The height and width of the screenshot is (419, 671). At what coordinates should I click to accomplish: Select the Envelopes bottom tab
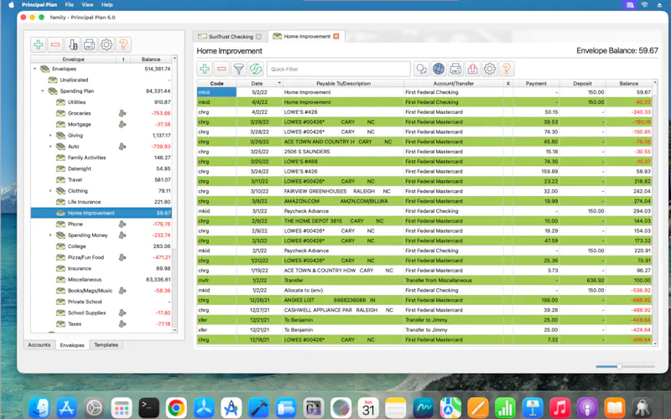click(x=72, y=345)
